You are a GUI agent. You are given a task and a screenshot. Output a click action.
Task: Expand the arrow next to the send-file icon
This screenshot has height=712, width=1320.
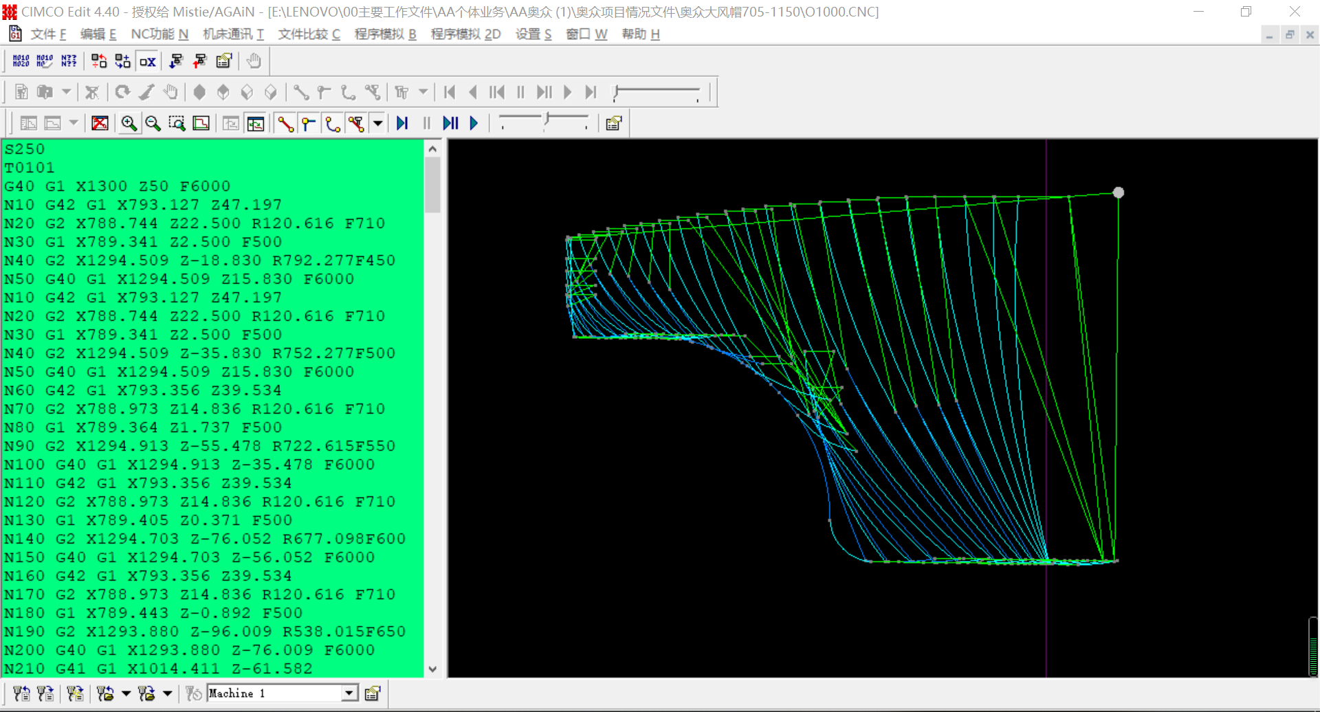(x=126, y=693)
